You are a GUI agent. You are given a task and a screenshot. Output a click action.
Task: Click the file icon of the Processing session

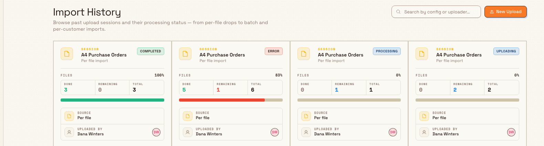point(304,54)
